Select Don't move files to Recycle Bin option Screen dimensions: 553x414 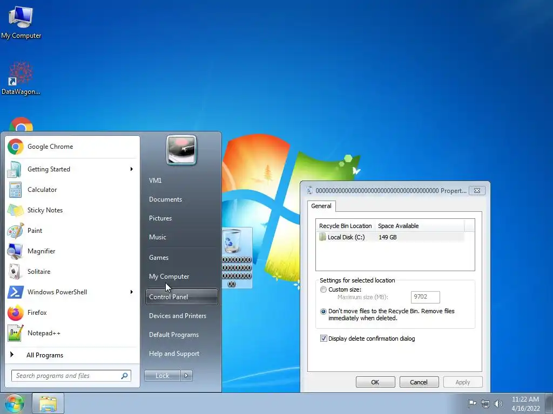[x=323, y=312]
